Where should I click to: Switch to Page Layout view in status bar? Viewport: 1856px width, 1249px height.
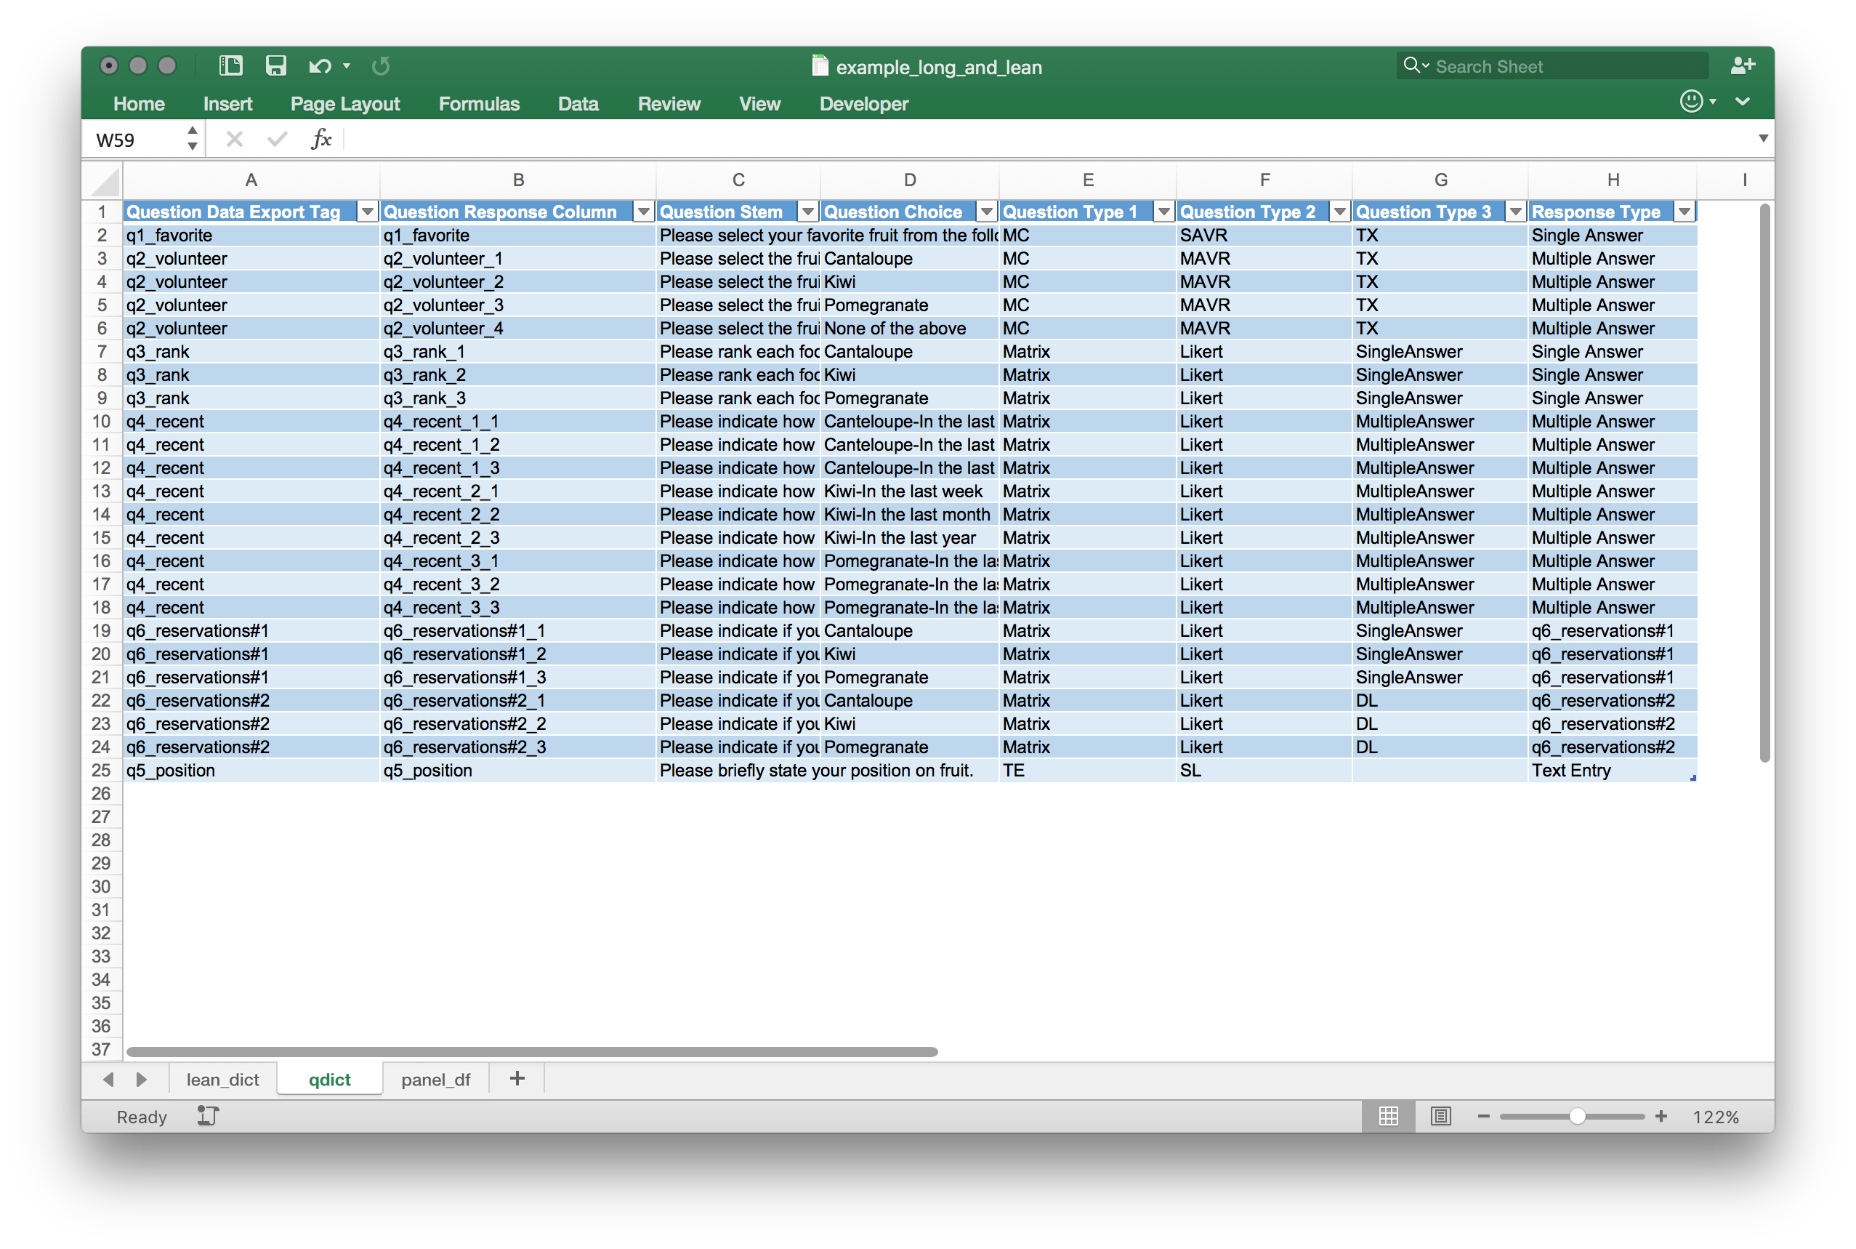1440,1116
